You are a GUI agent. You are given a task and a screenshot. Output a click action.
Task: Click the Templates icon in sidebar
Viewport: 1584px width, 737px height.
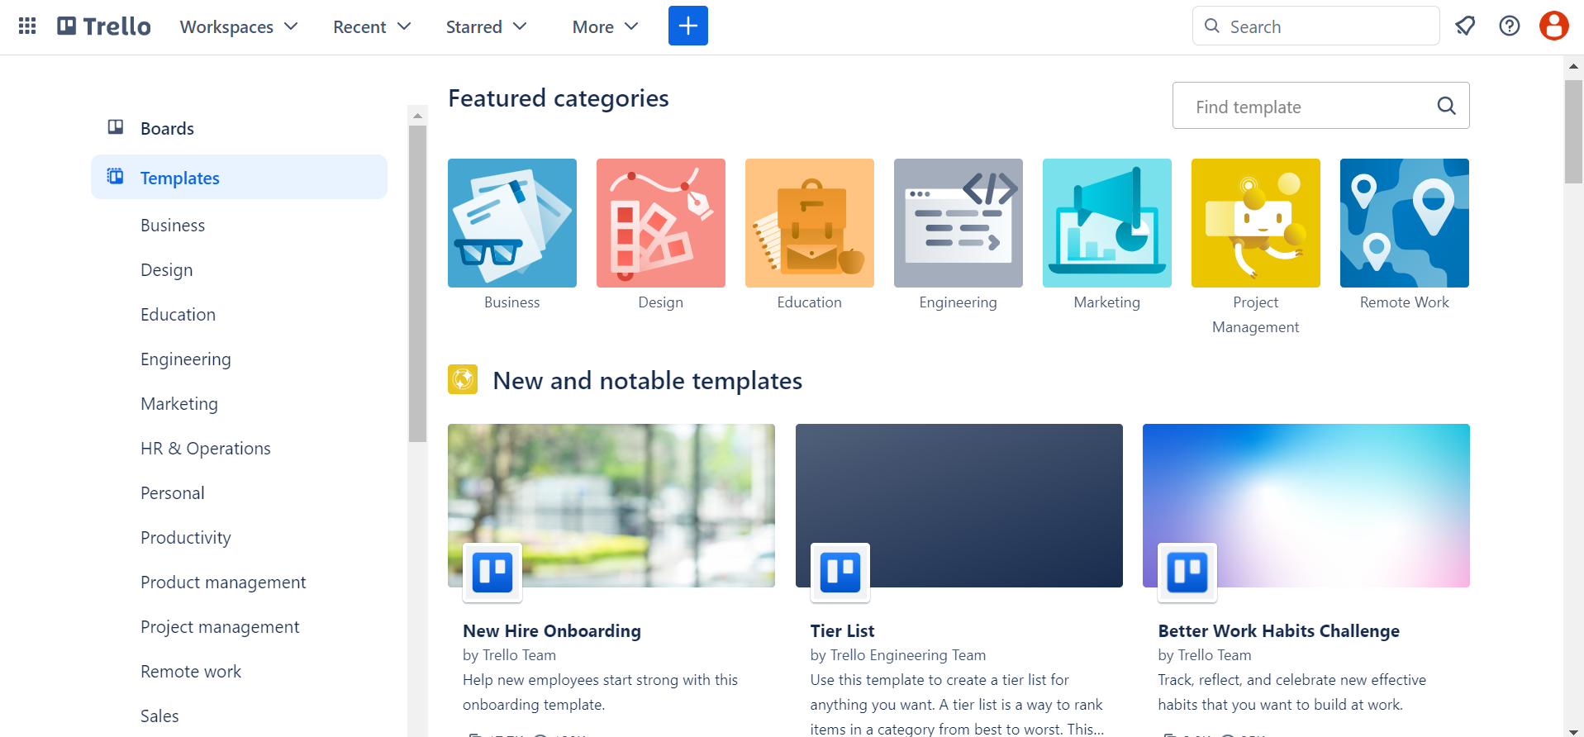click(116, 176)
